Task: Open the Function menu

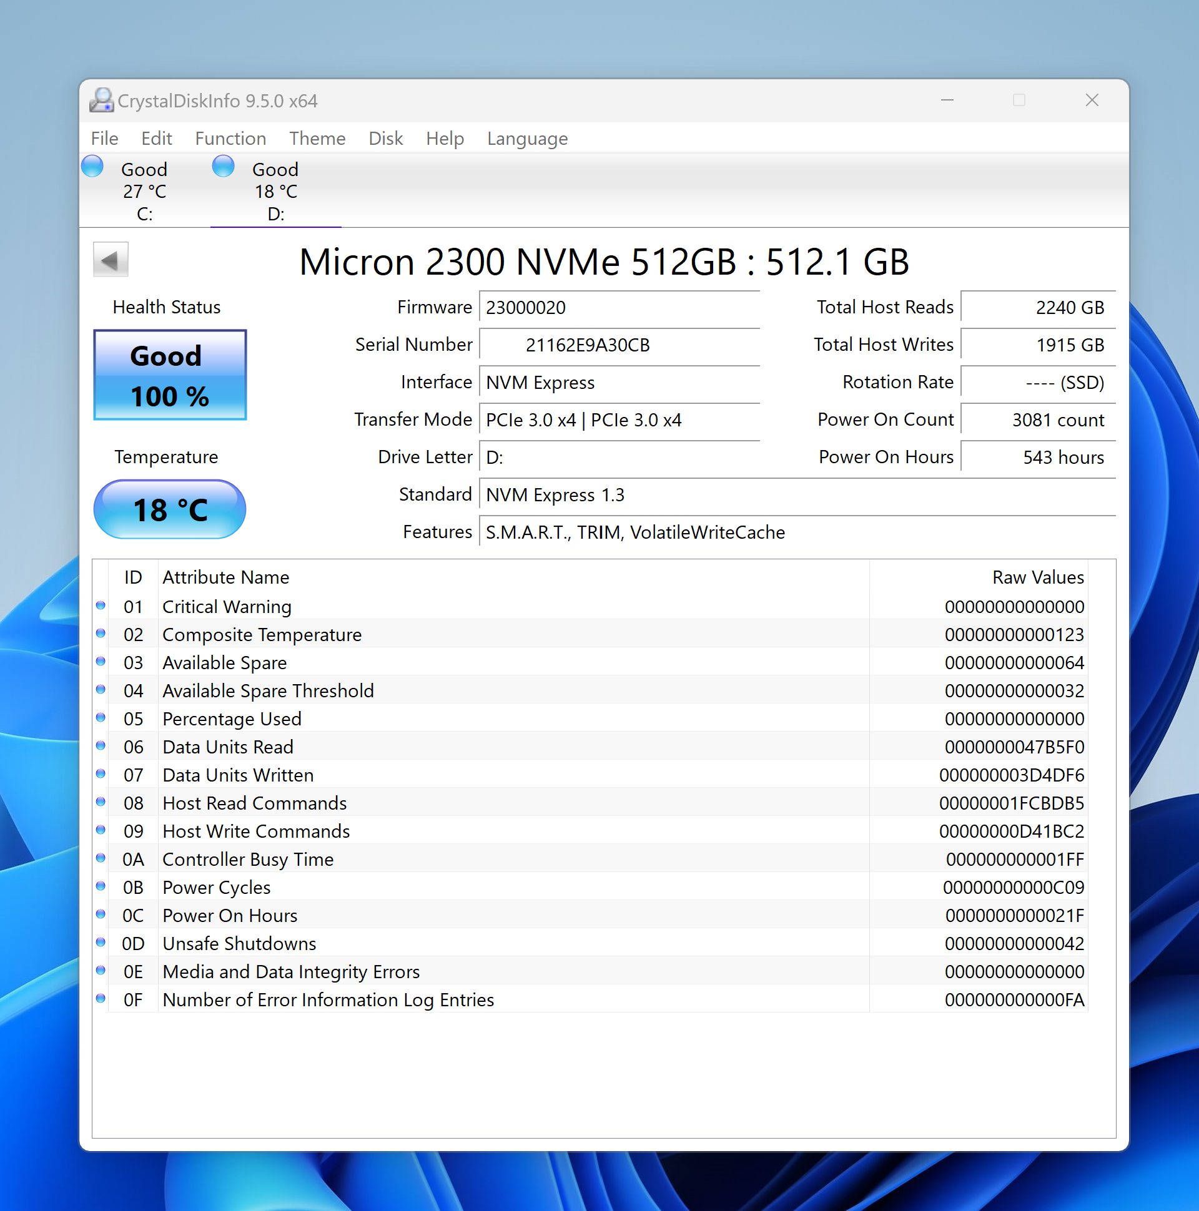Action: (x=230, y=138)
